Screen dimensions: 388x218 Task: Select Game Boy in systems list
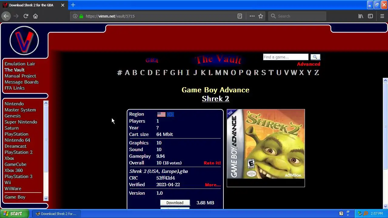15,197
